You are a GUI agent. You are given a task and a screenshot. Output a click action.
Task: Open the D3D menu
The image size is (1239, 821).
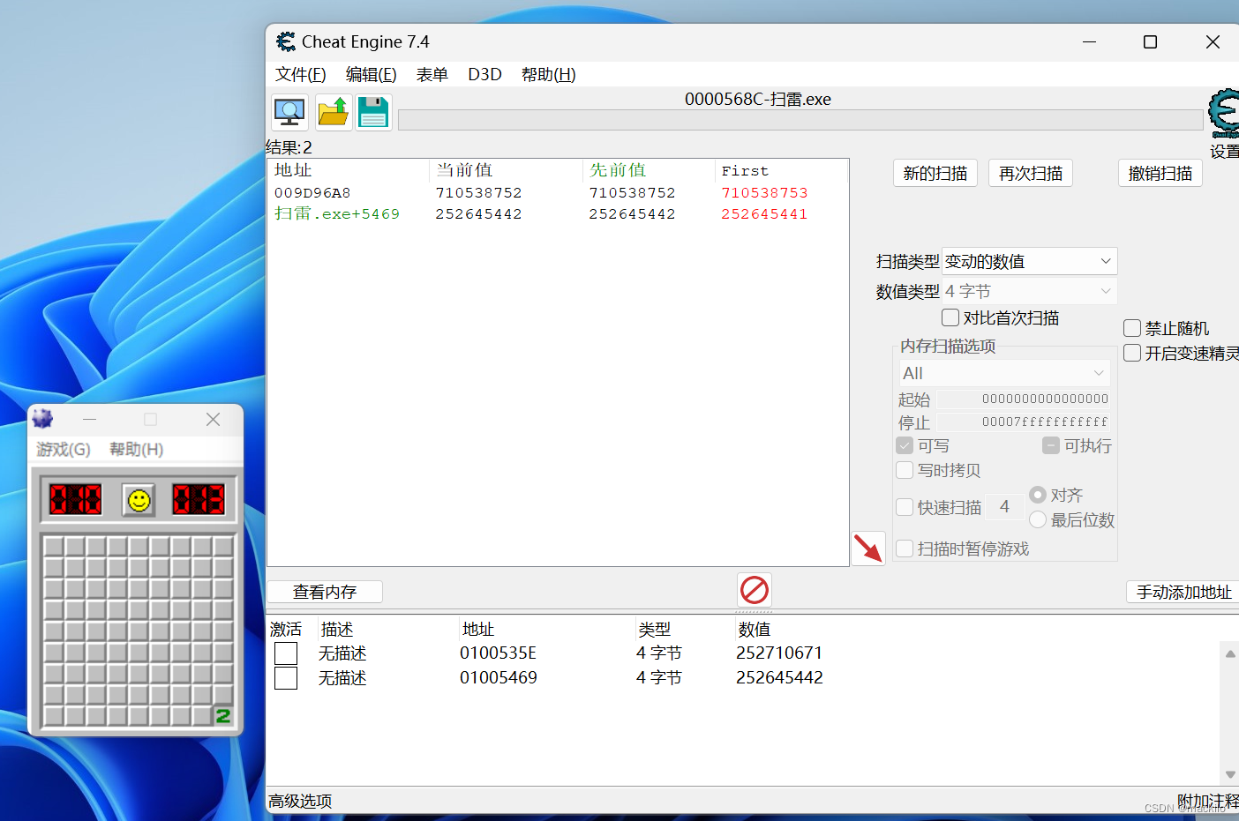tap(484, 74)
